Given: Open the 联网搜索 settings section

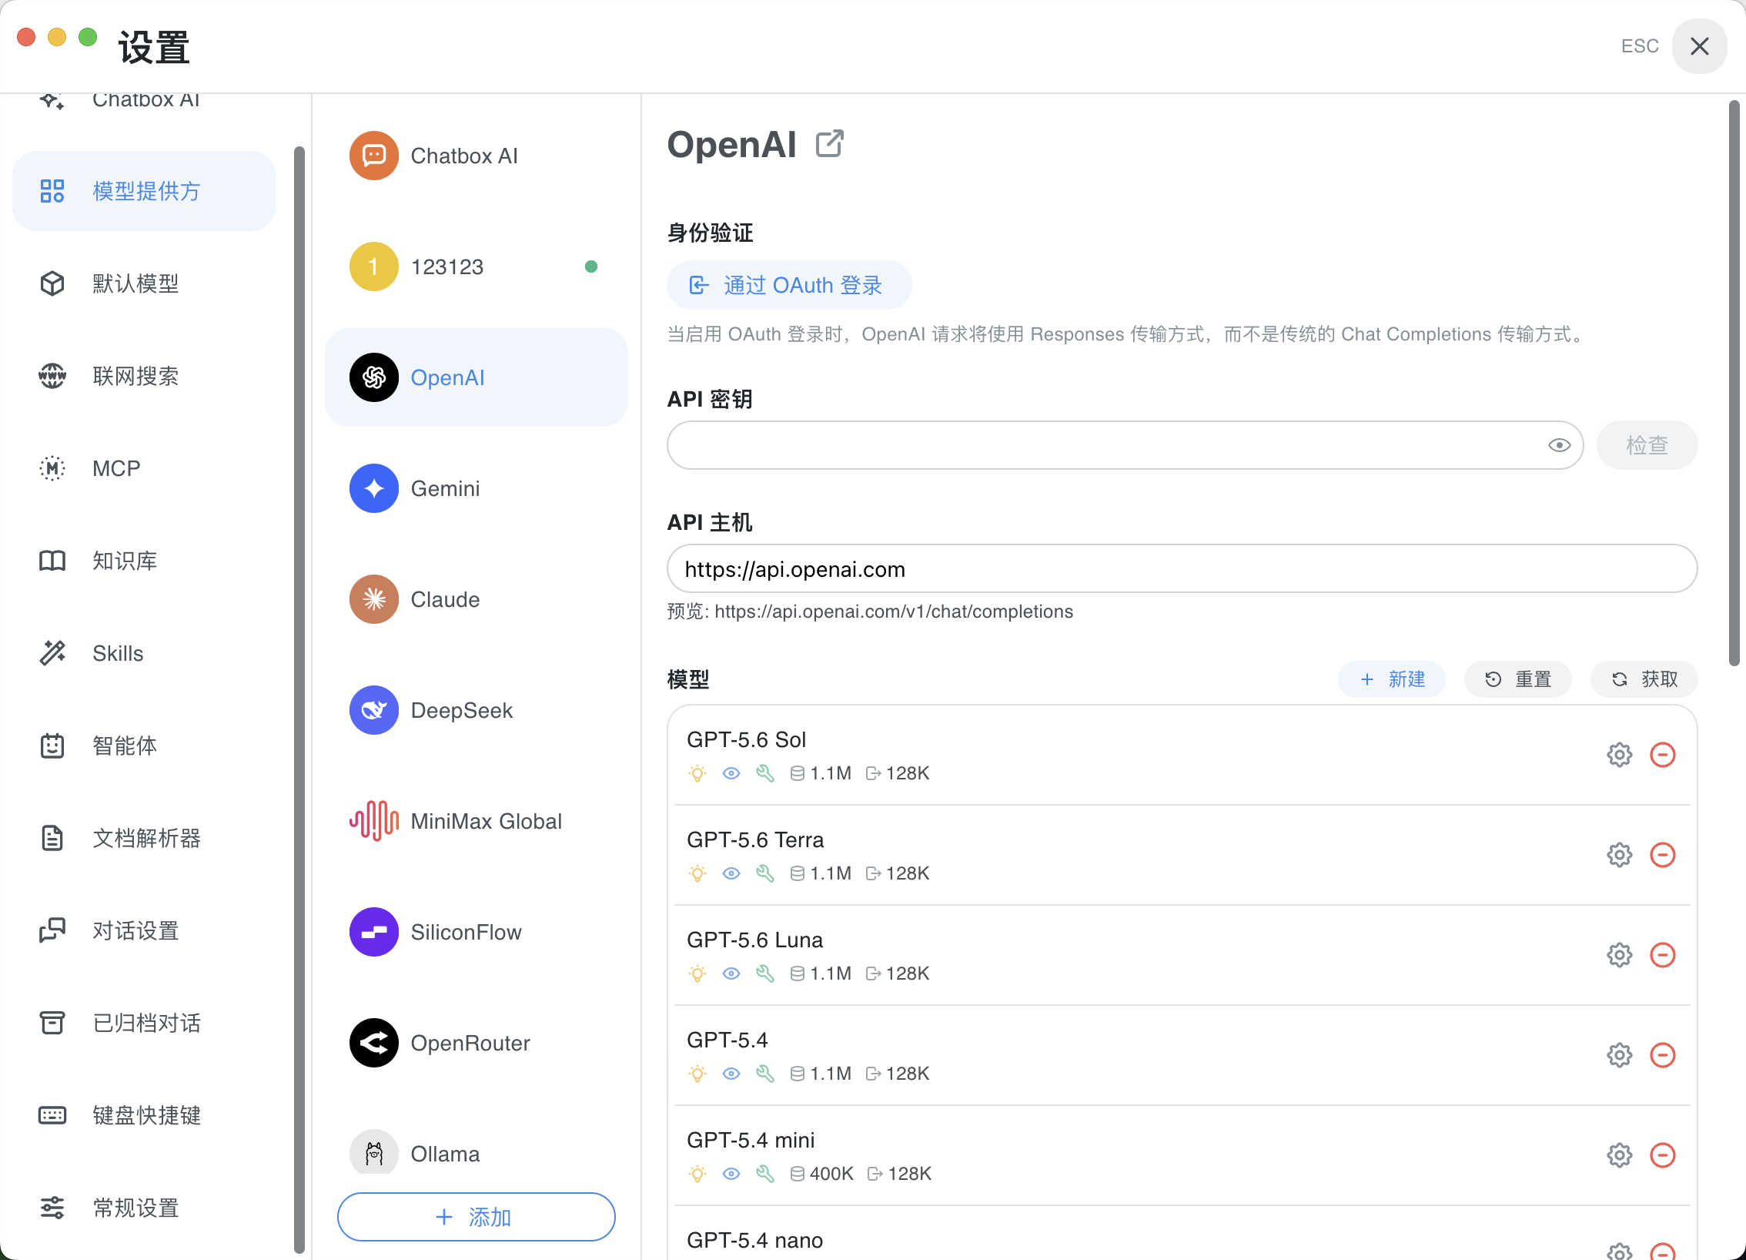Looking at the screenshot, I should (144, 376).
